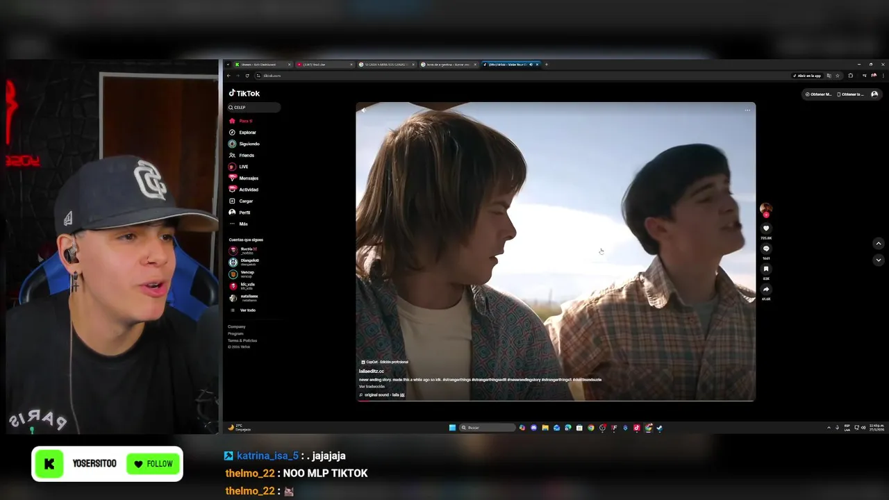Go to previous video with up arrow
Viewport: 889px width, 500px height.
point(878,244)
